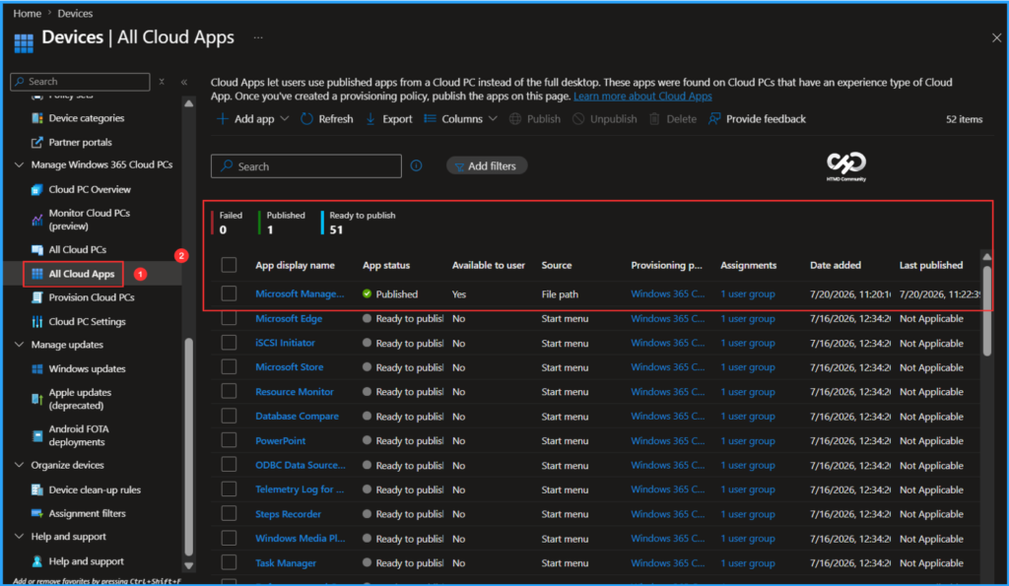This screenshot has height=586, width=1009.
Task: Check the Microsoft Store row checkbox
Action: [x=229, y=367]
